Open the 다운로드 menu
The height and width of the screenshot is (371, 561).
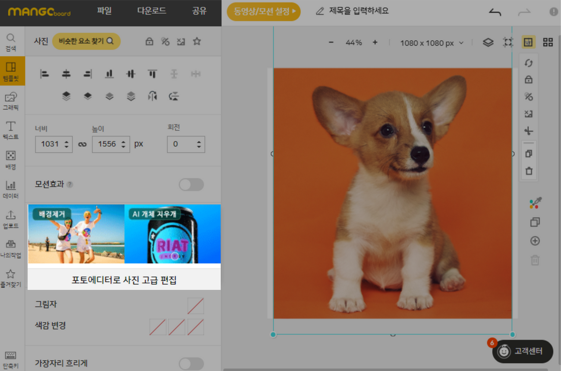coord(151,11)
